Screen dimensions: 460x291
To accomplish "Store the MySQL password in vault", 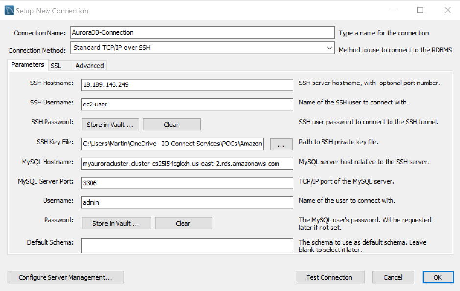I will tap(116, 223).
